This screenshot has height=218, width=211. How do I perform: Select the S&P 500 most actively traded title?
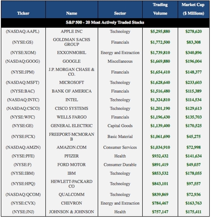click(x=105, y=22)
